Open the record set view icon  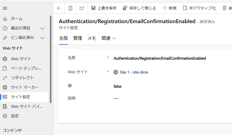[71, 8]
